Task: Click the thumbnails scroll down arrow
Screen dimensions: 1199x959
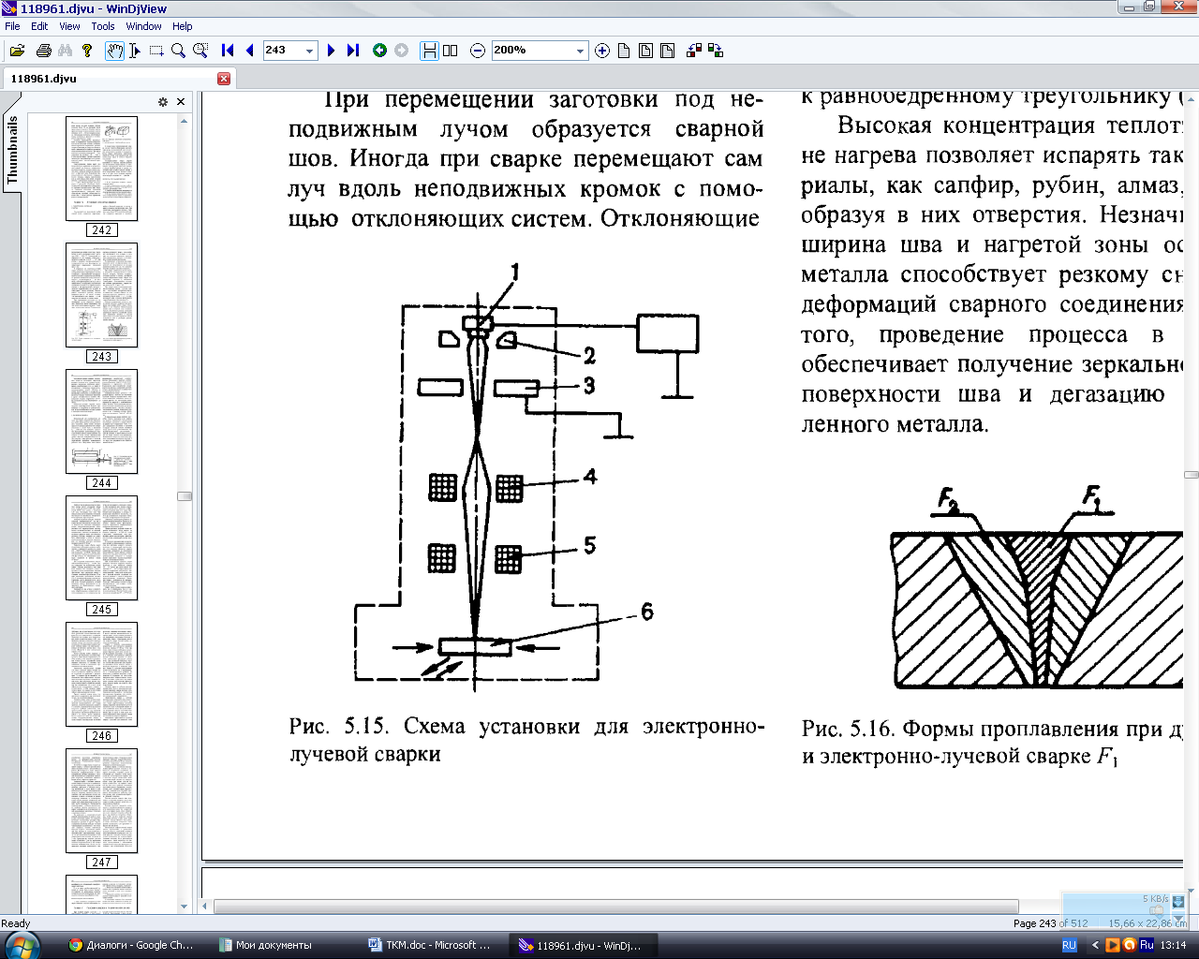Action: 184,907
